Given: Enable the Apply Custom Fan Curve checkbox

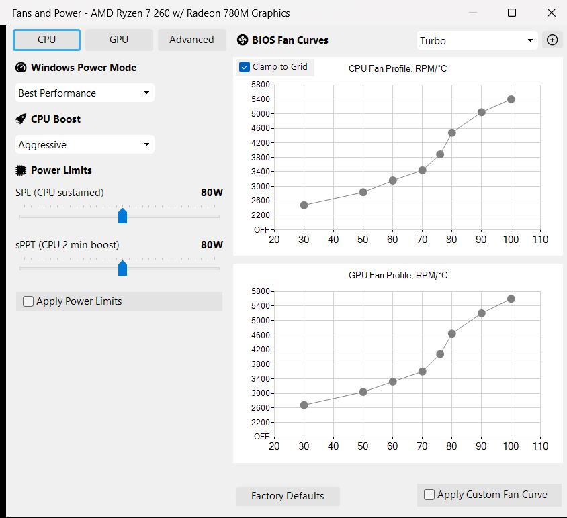Looking at the screenshot, I should (x=429, y=495).
